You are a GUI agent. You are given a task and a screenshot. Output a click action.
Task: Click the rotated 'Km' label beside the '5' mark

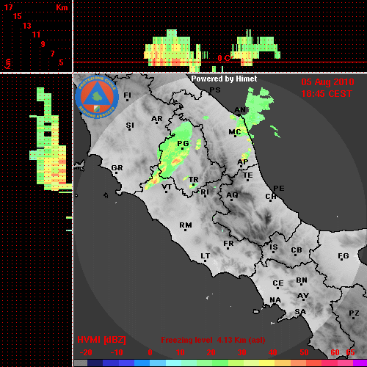click(8, 64)
